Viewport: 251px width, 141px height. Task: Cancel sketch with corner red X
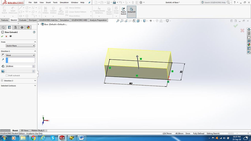coord(242,30)
